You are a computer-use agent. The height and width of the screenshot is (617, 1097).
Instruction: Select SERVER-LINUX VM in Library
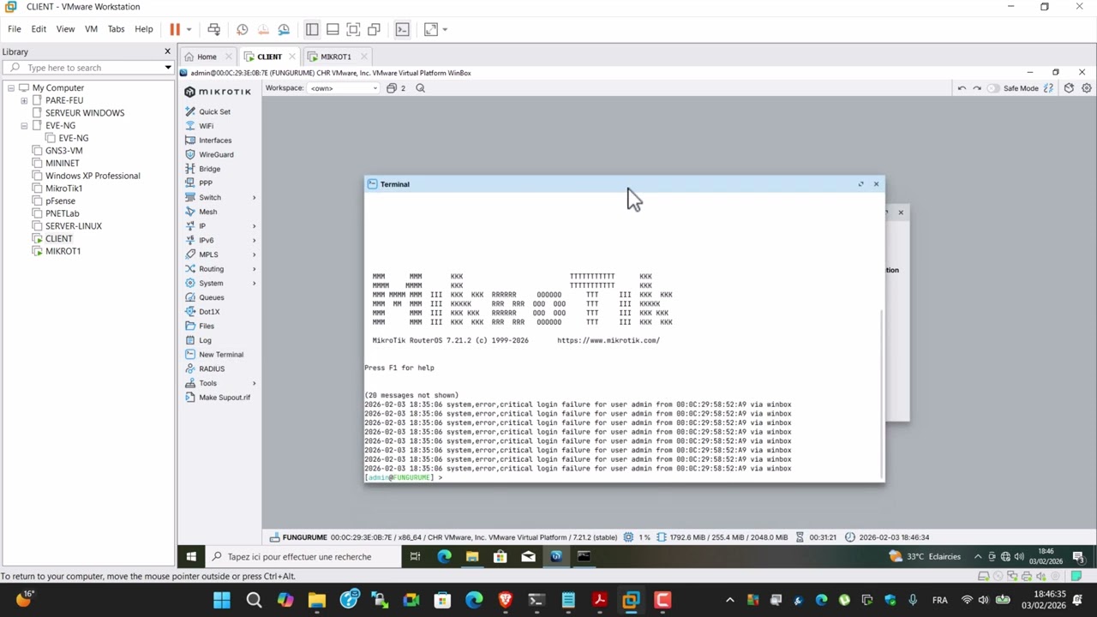73,226
